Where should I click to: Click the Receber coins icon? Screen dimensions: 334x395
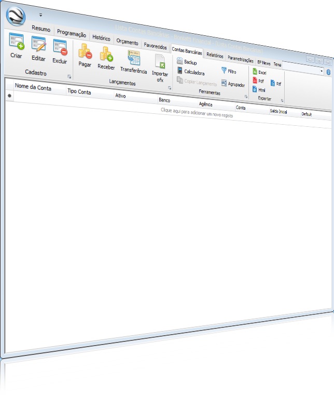coord(106,54)
